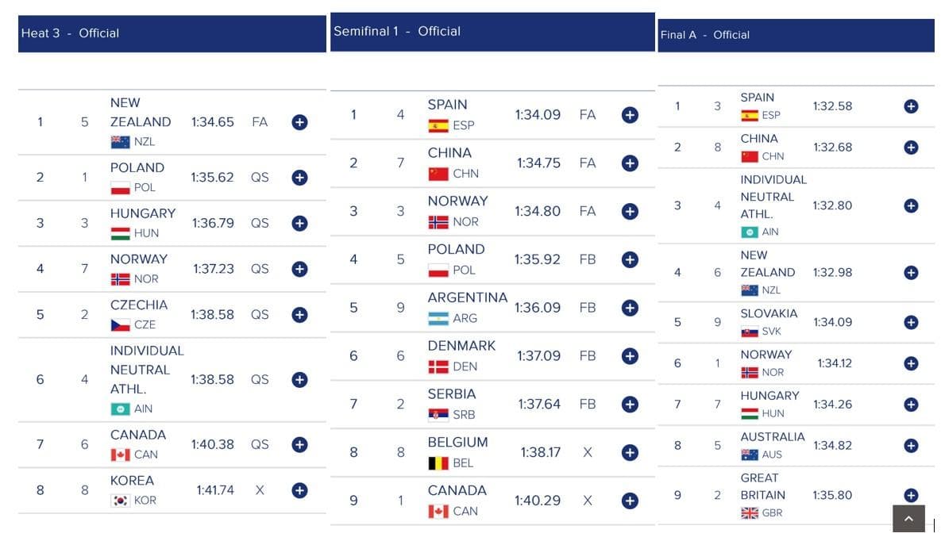Expand New Zealand row in Heat 3
This screenshot has width=941, height=541.
coord(299,122)
